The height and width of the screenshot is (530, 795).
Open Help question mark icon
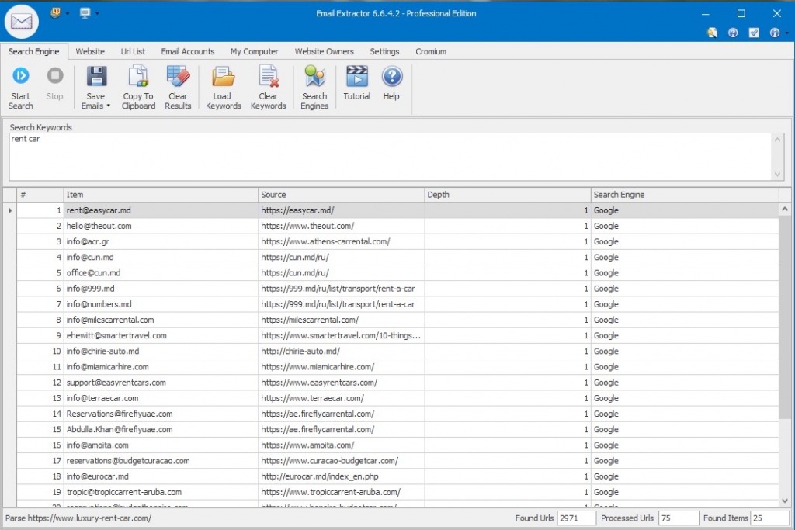391,84
